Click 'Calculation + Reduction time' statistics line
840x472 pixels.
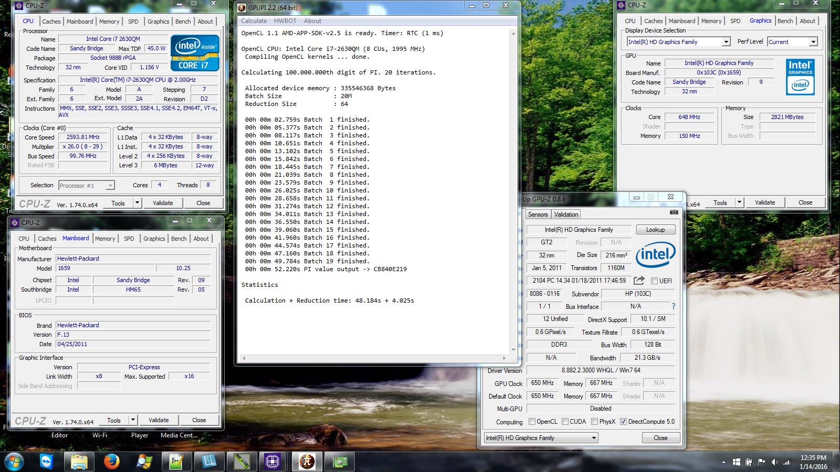329,301
